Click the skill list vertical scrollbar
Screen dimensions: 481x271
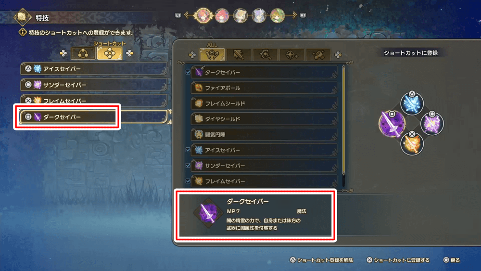pyautogui.click(x=343, y=126)
